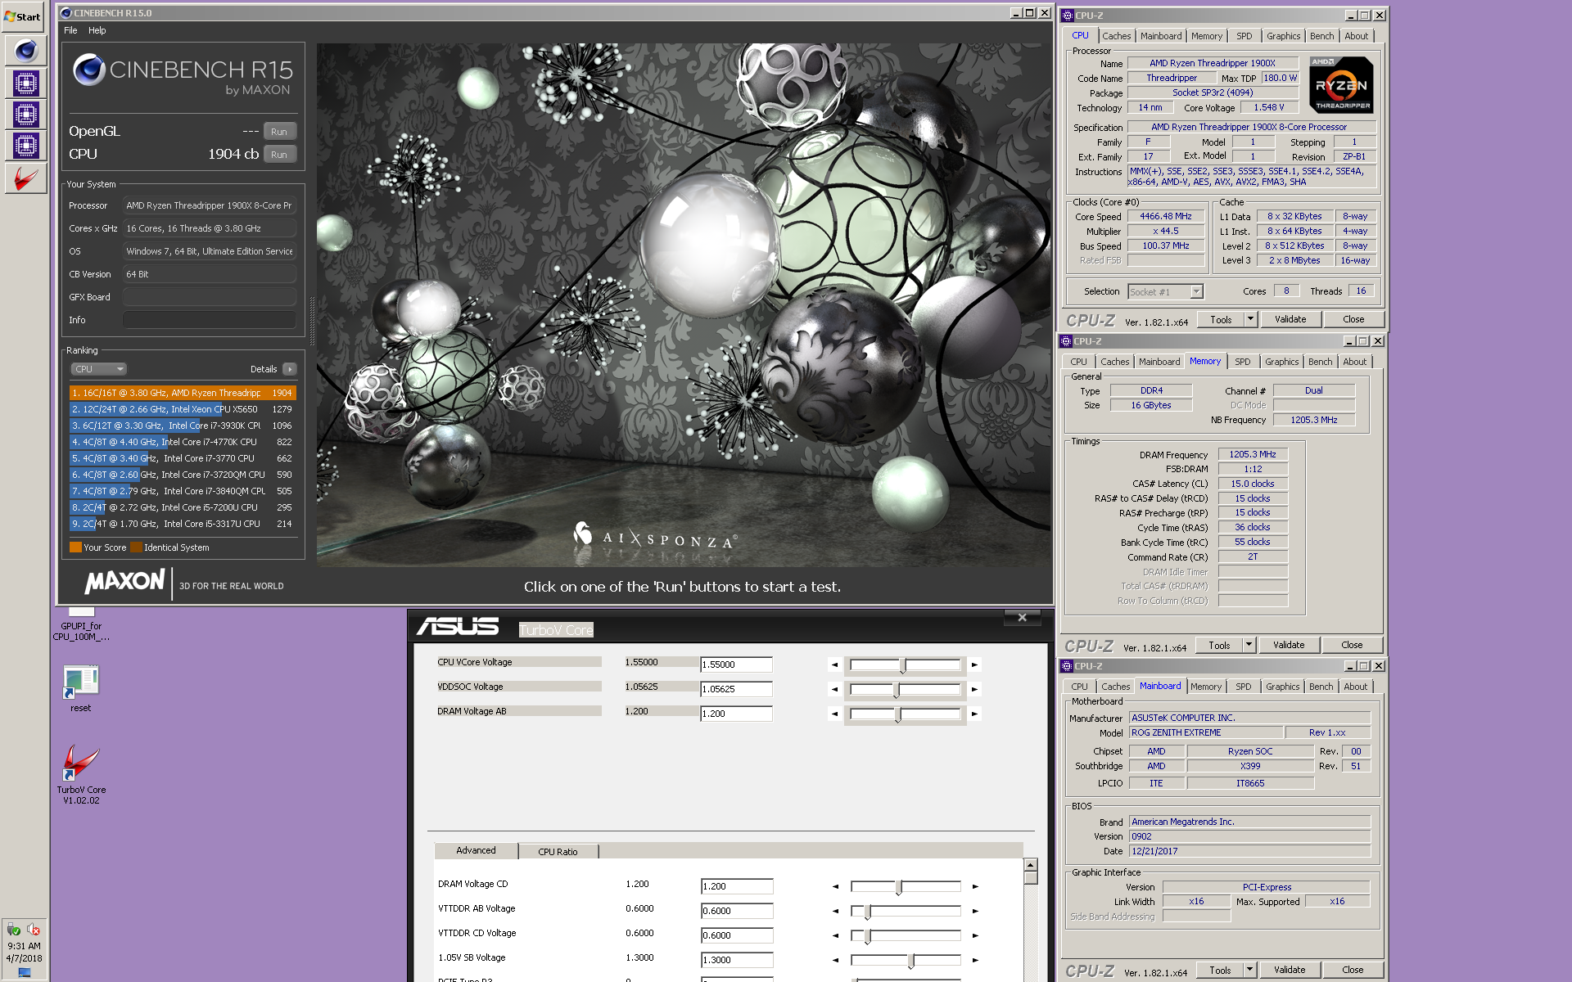Screen dimensions: 1572x982
Task: Open the CPU ranking filter dropdown
Action: point(98,369)
